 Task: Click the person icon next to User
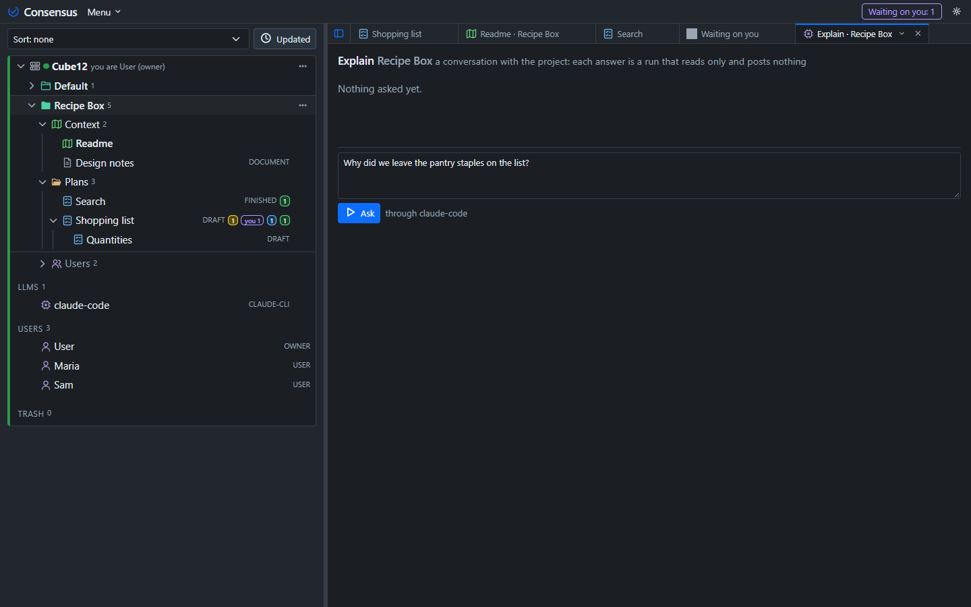click(46, 347)
